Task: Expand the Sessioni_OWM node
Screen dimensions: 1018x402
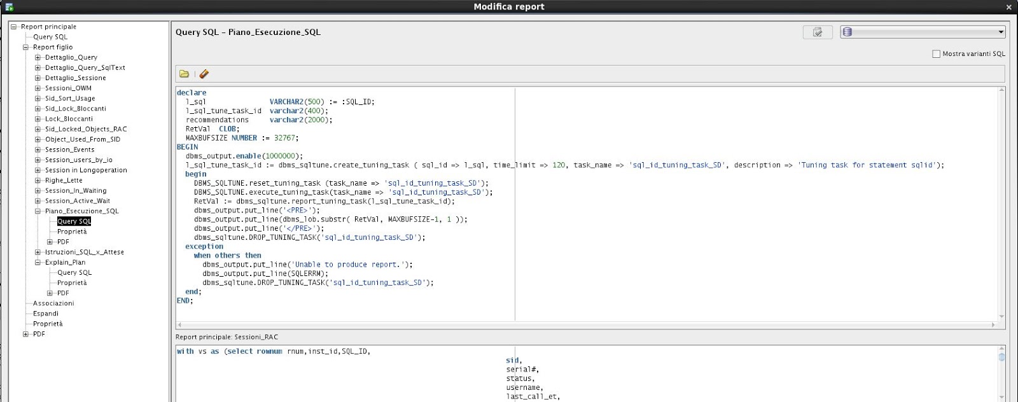Action: point(38,88)
